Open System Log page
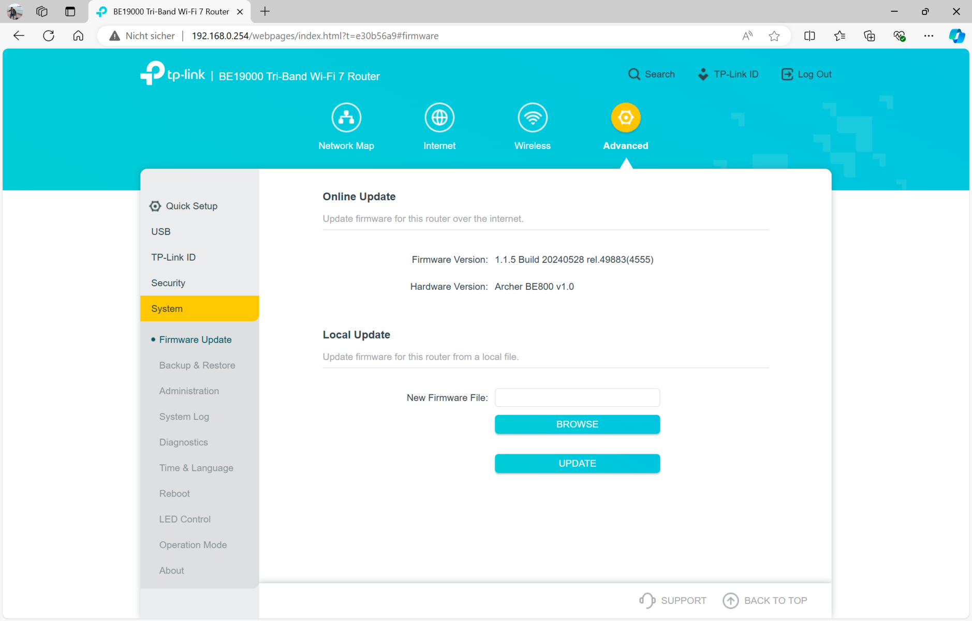The width and height of the screenshot is (972, 621). 184,417
